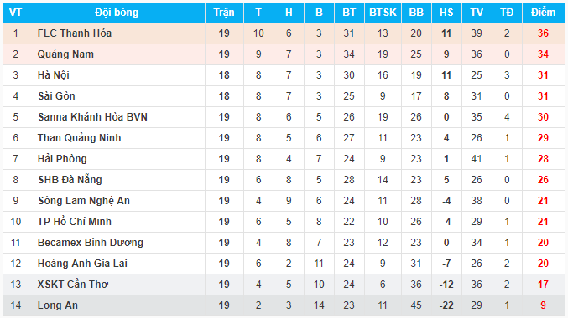The width and height of the screenshot is (568, 318).
Task: Click the Sài Gòn team name
Action: point(56,96)
